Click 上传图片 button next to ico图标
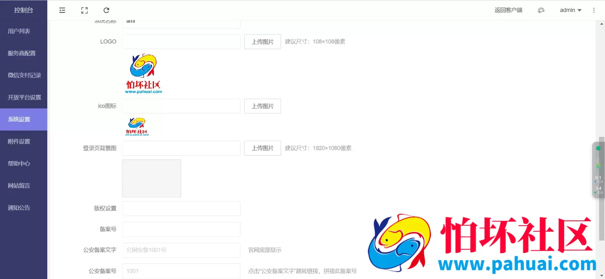Screen dimensions: 605x279 262,106
